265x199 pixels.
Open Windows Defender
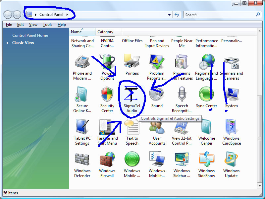[x=82, y=165]
